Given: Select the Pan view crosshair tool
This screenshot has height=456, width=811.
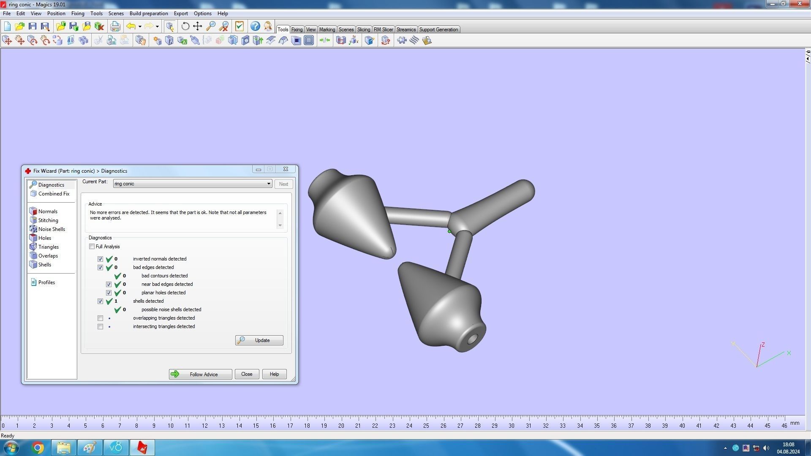Looking at the screenshot, I should pyautogui.click(x=197, y=26).
